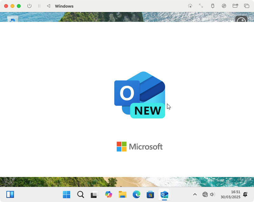Open File Explorer from the taskbar
This screenshot has height=202, width=254.
click(x=123, y=194)
